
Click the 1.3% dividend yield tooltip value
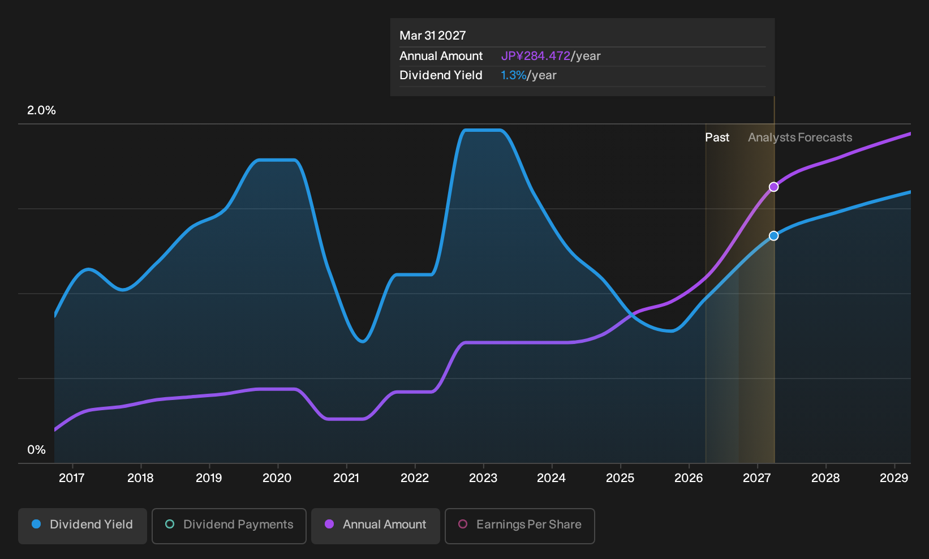tap(514, 75)
